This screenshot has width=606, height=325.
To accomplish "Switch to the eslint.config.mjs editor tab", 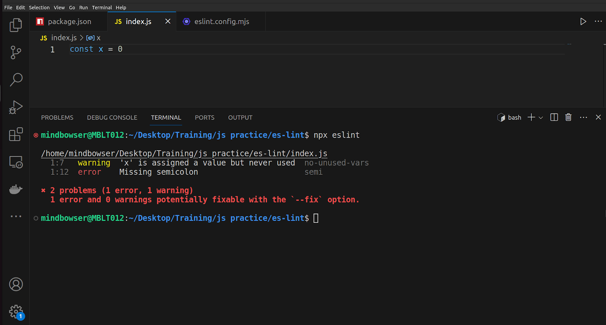I will (221, 22).
